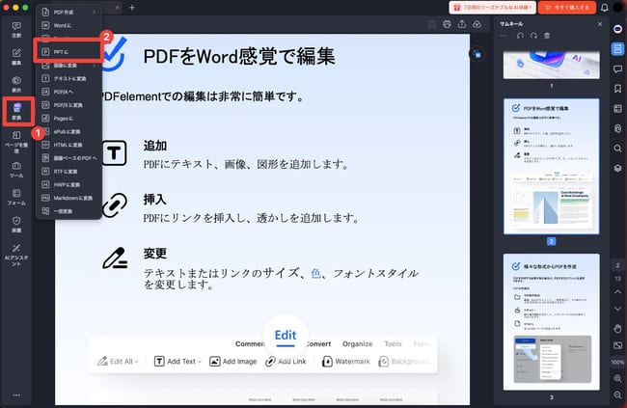Select page 3 thumbnail
627x408 pixels.
pyautogui.click(x=552, y=321)
